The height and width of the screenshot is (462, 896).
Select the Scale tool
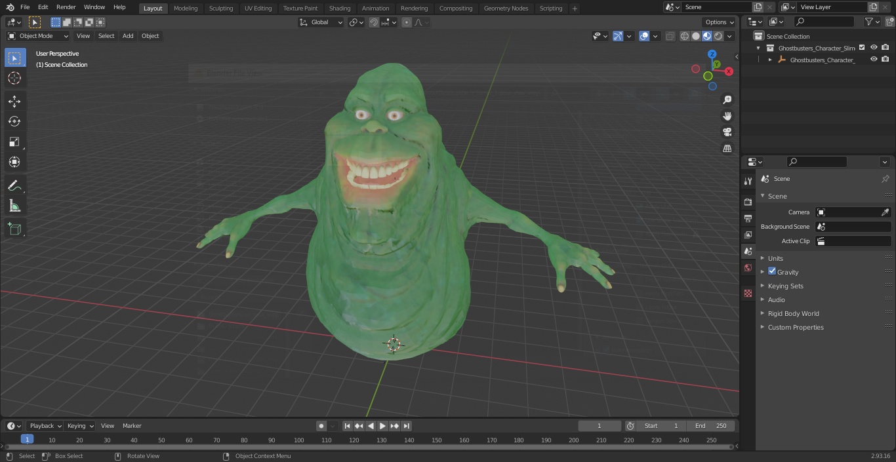[14, 142]
